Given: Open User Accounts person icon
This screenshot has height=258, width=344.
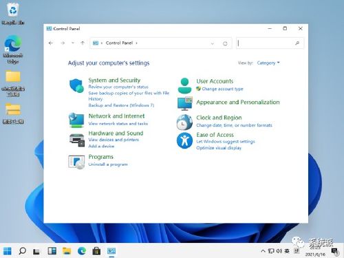Looking at the screenshot, I should tap(184, 85).
